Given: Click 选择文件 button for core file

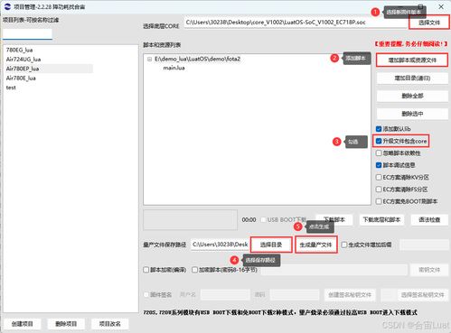Looking at the screenshot, I should click(x=429, y=23).
